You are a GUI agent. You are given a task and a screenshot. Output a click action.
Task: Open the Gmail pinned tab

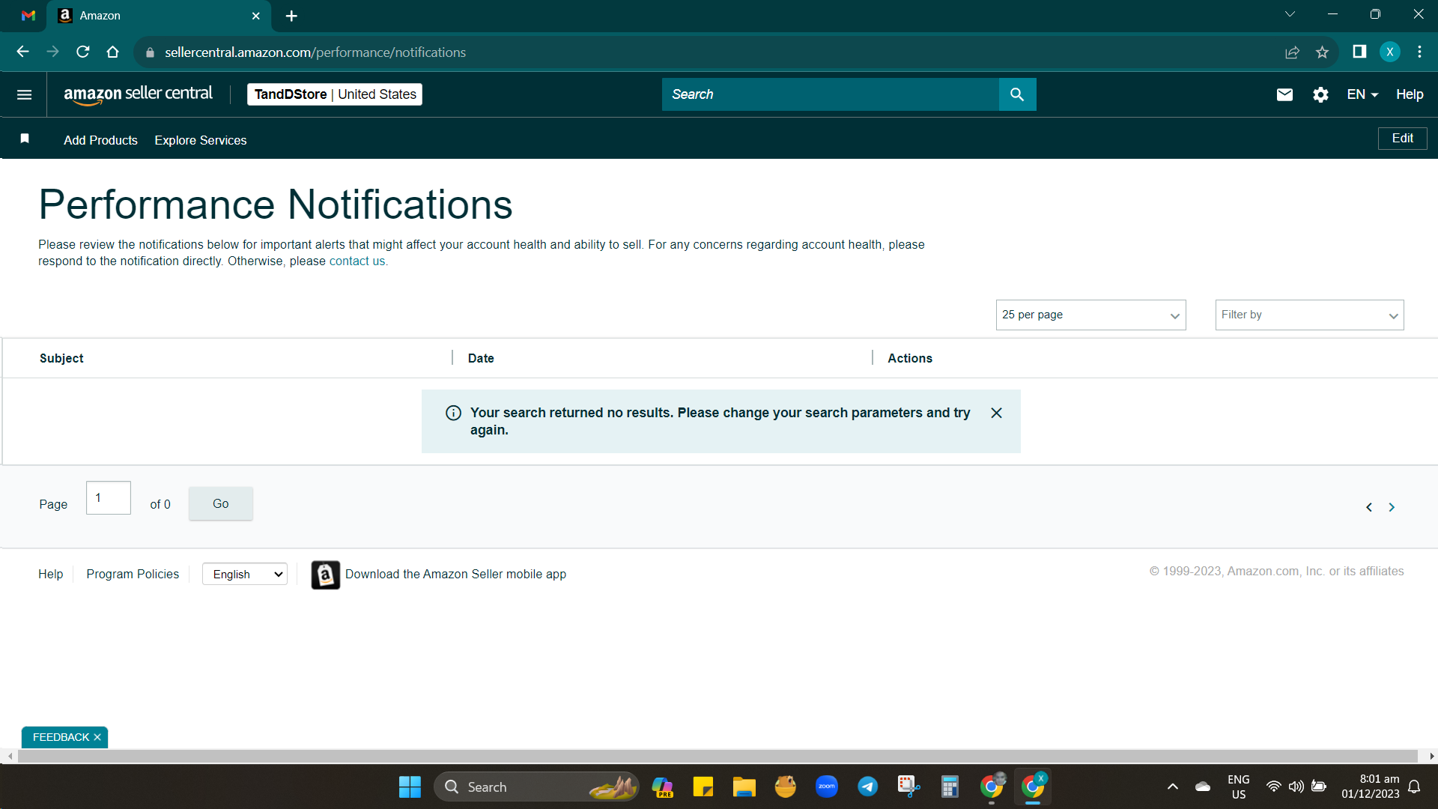click(28, 16)
